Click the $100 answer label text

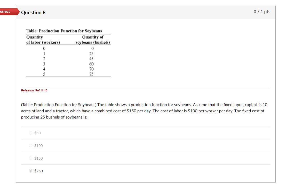click(38, 145)
